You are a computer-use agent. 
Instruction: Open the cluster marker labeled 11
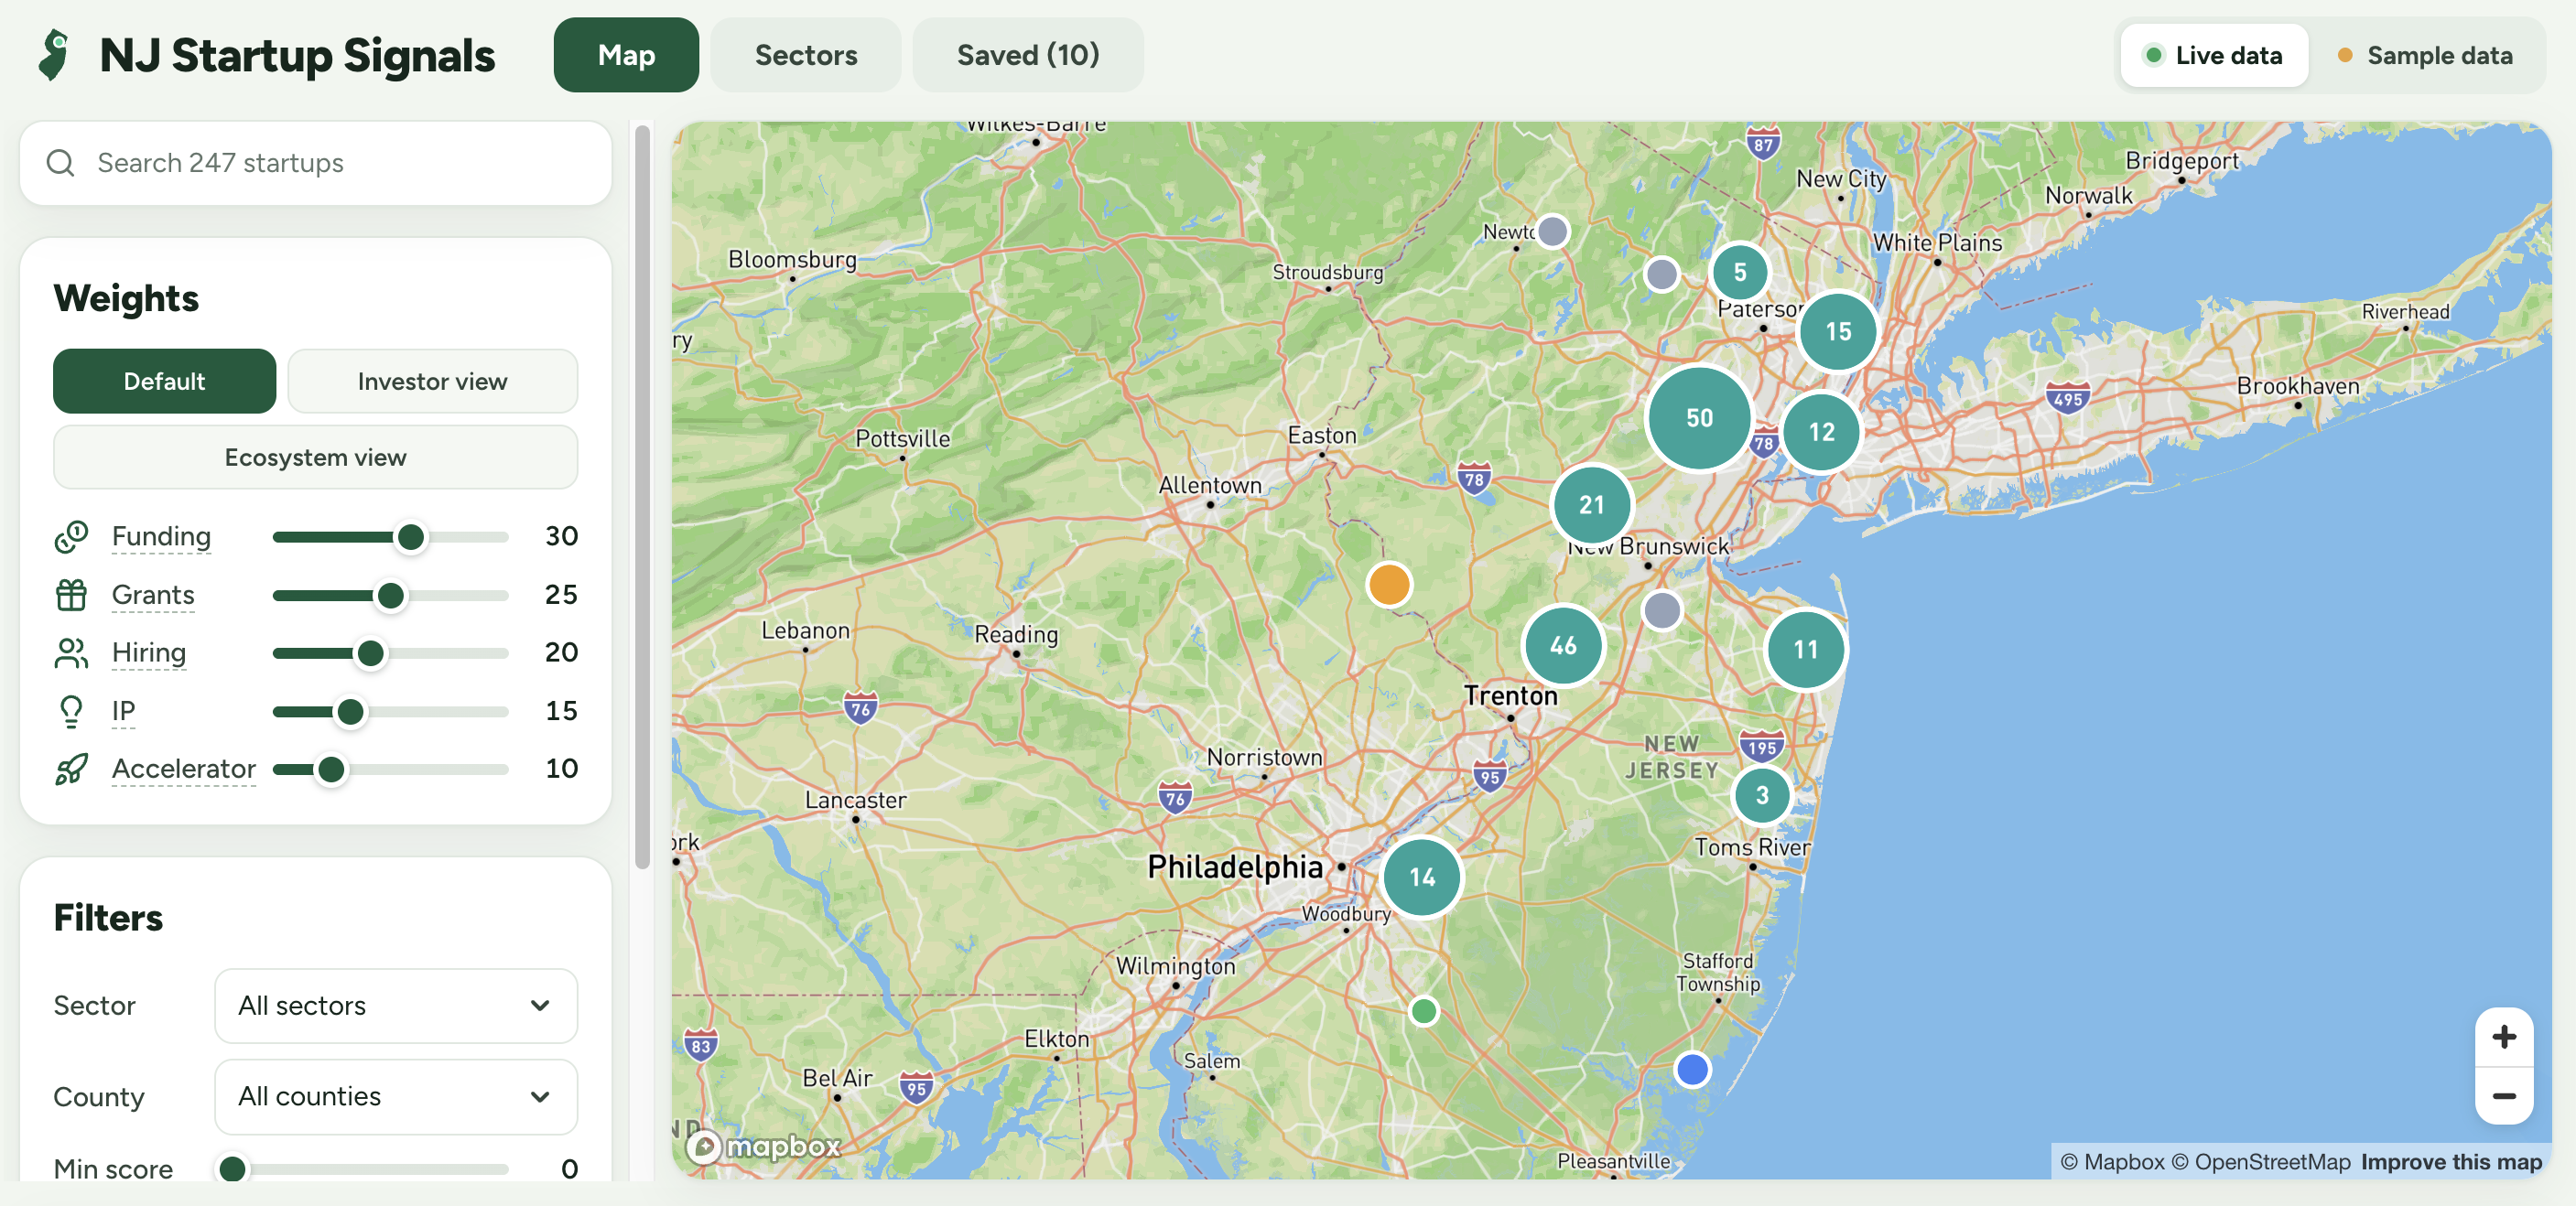click(1805, 650)
